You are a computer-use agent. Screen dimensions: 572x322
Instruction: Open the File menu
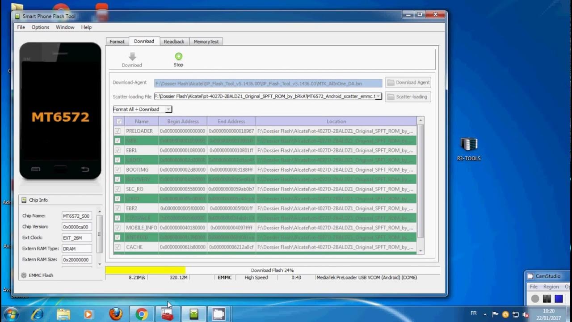[x=21, y=27]
